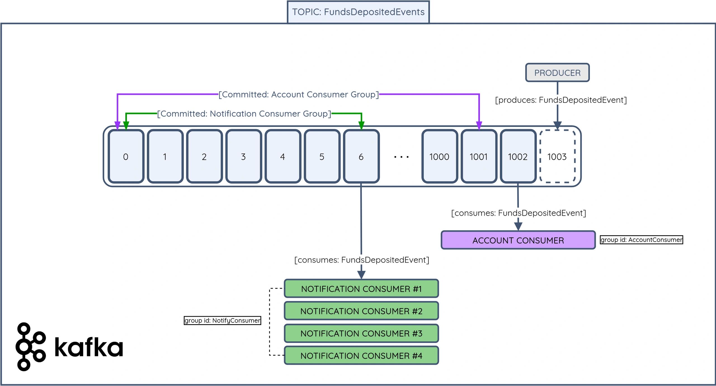716x386 pixels.
Task: Click the group id: NotifyConsumer label
Action: click(222, 321)
